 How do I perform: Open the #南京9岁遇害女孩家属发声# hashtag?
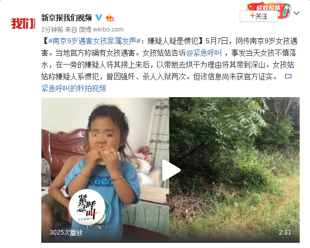(x=95, y=41)
